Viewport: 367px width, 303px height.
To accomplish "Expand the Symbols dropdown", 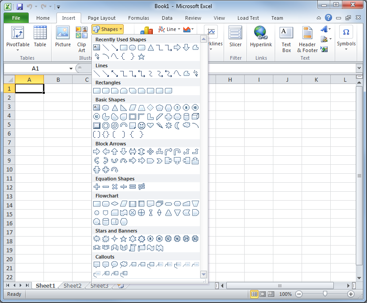I will [x=346, y=49].
